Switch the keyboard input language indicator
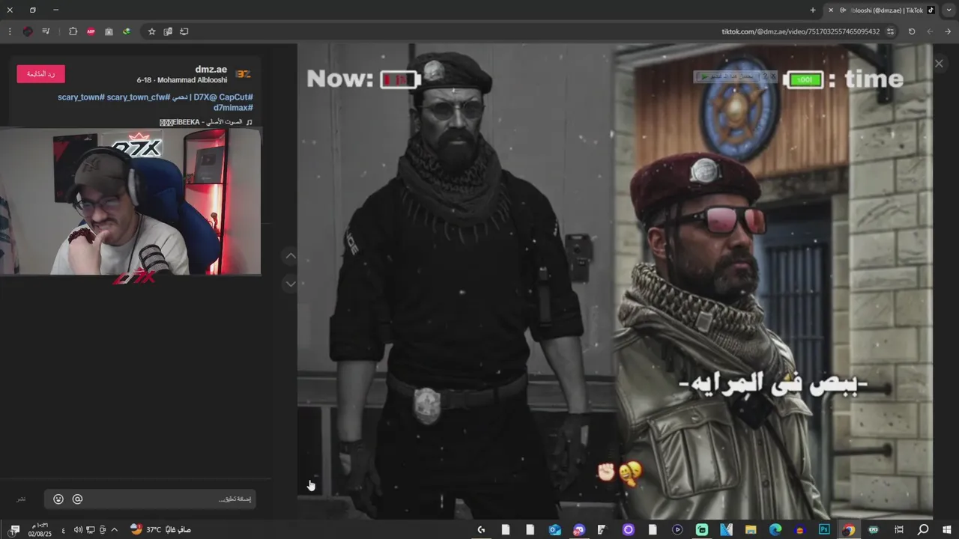959x539 pixels. point(63,529)
